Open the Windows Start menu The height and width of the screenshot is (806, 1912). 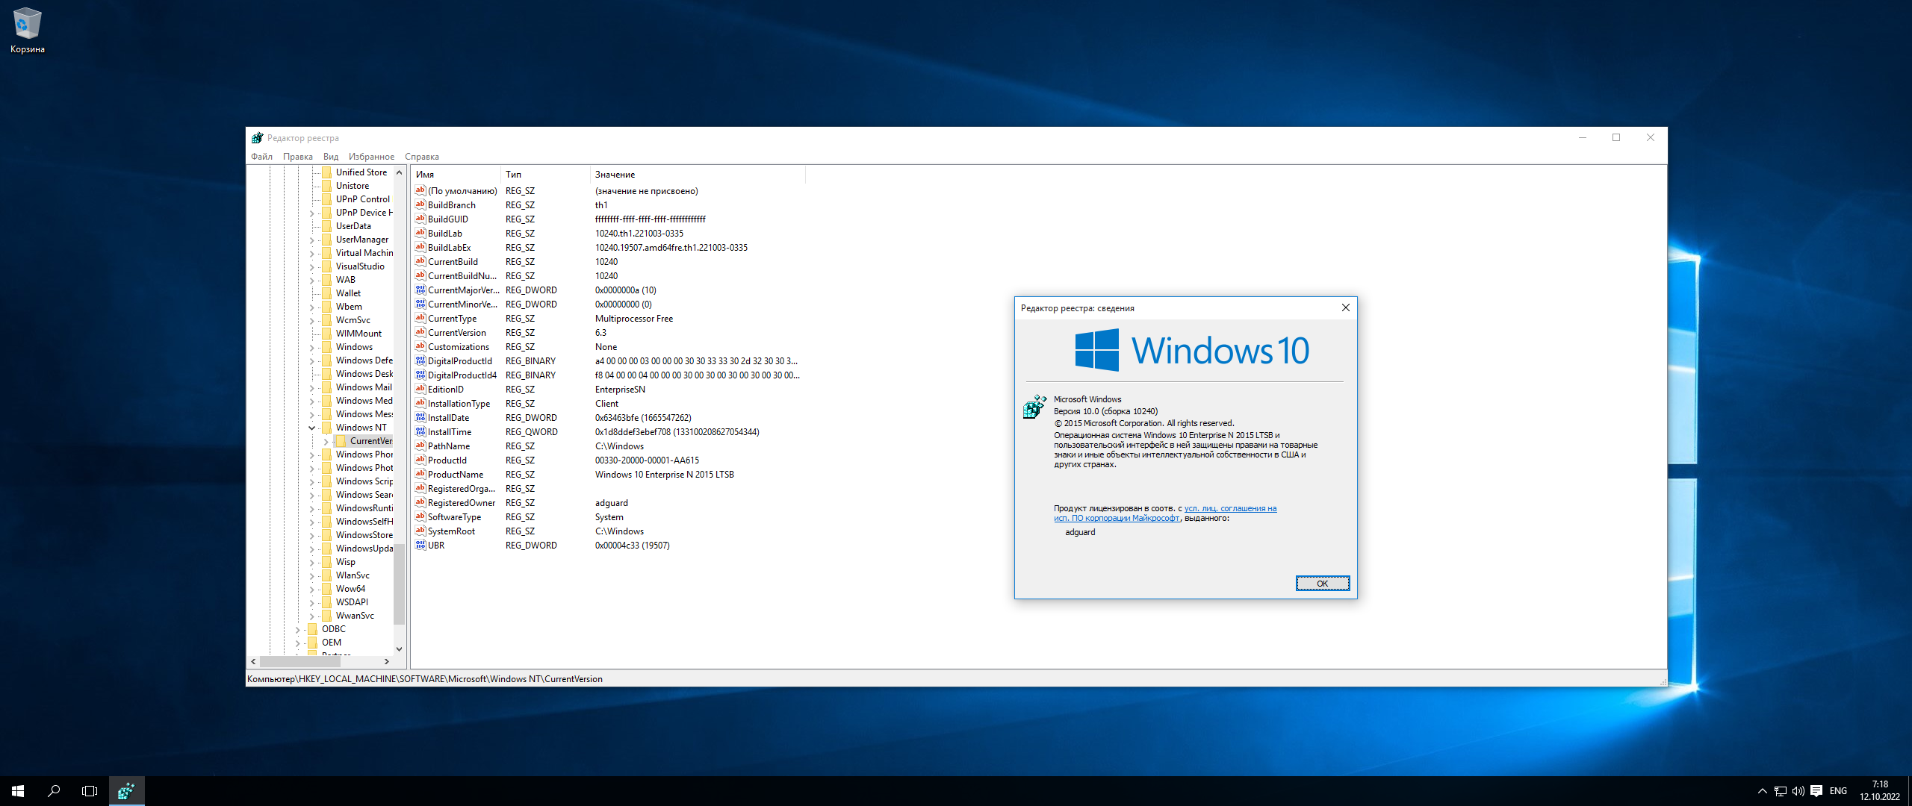pyautogui.click(x=18, y=790)
